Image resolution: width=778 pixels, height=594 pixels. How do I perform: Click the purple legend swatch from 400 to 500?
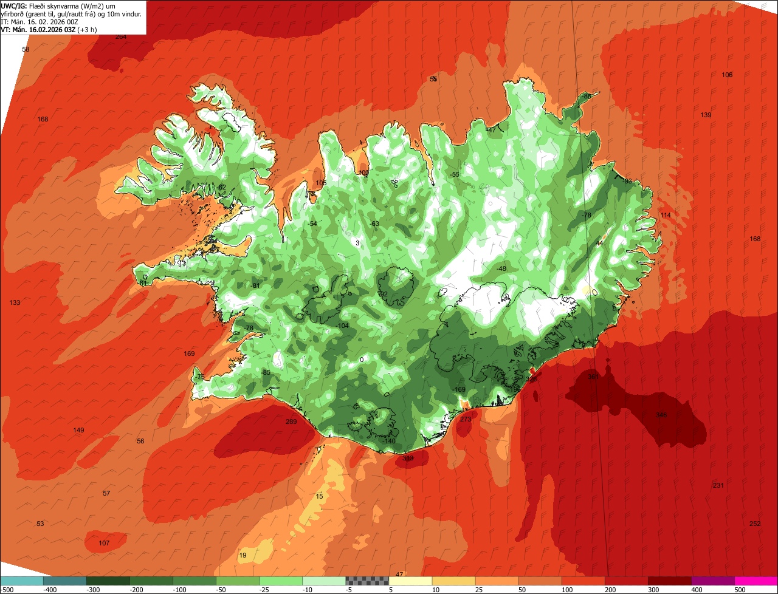click(x=712, y=581)
